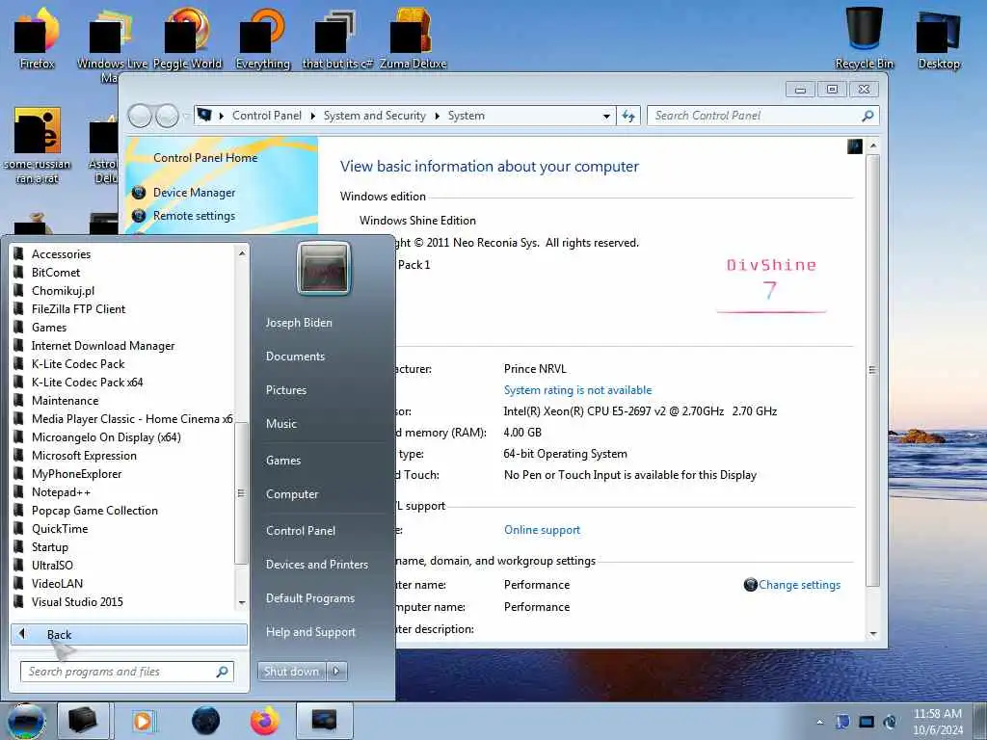Screen dimensions: 987x740
Task: Click the Shut down button
Action: (x=291, y=672)
